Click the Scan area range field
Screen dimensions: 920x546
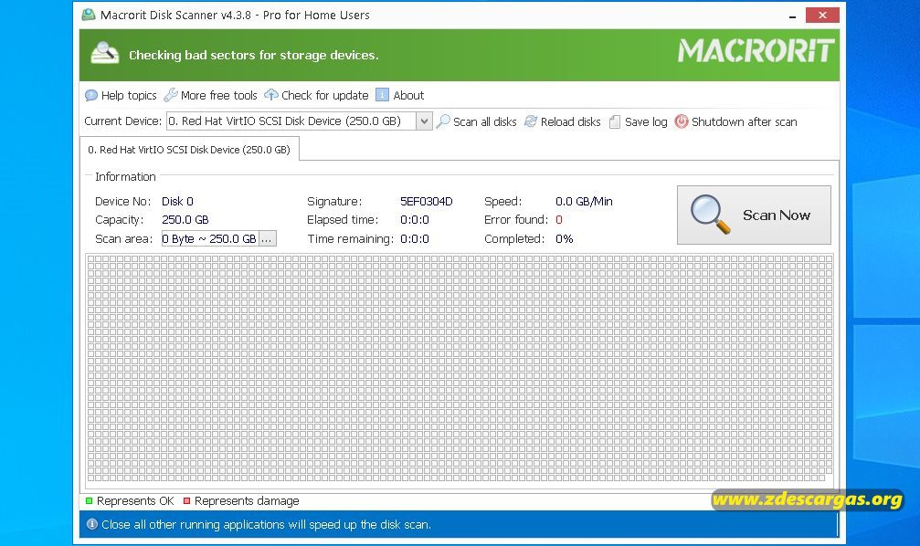tap(210, 238)
